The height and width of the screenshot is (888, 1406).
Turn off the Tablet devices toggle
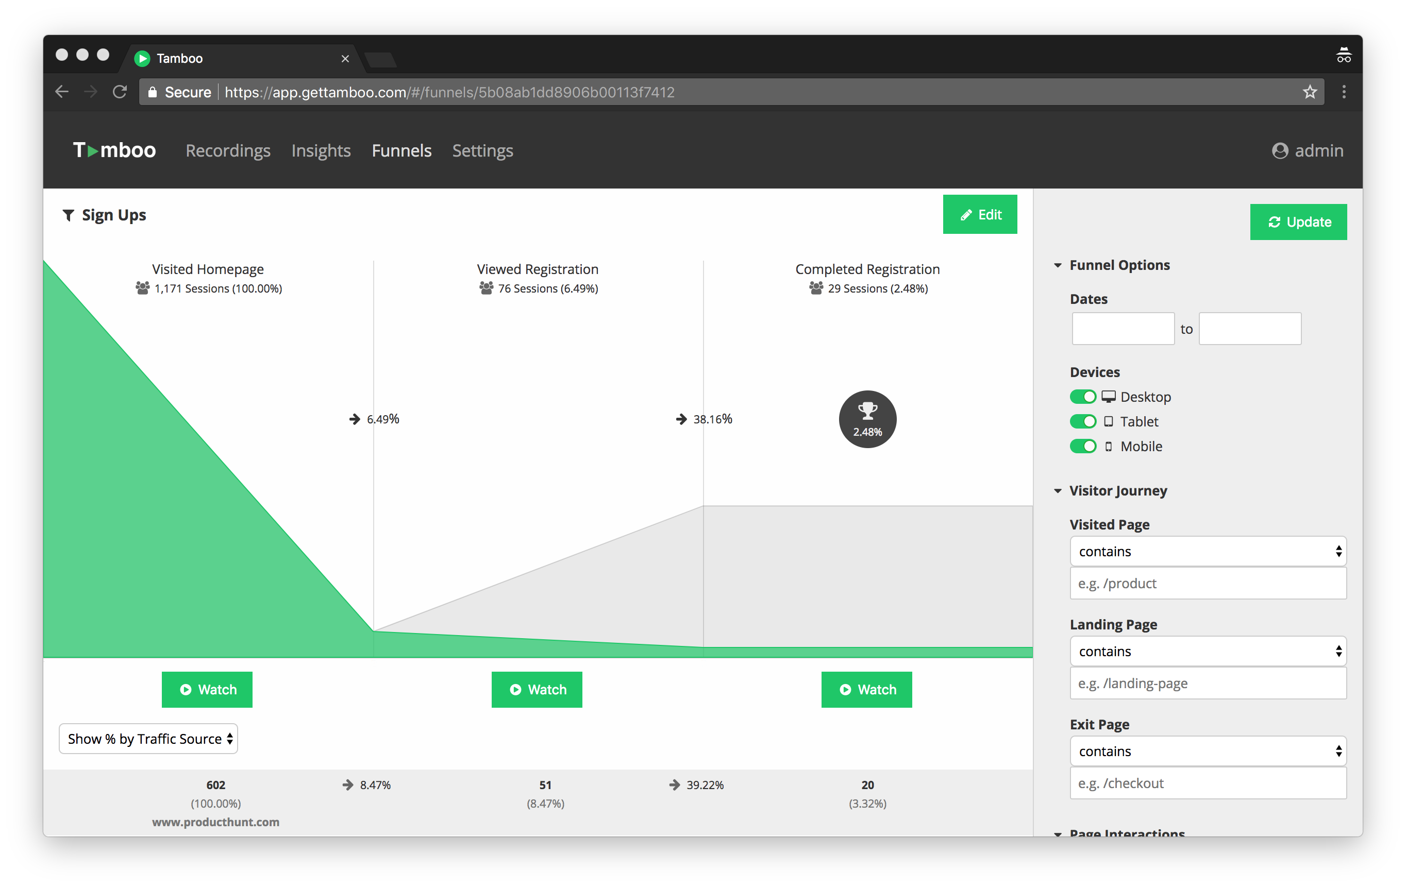click(1082, 421)
